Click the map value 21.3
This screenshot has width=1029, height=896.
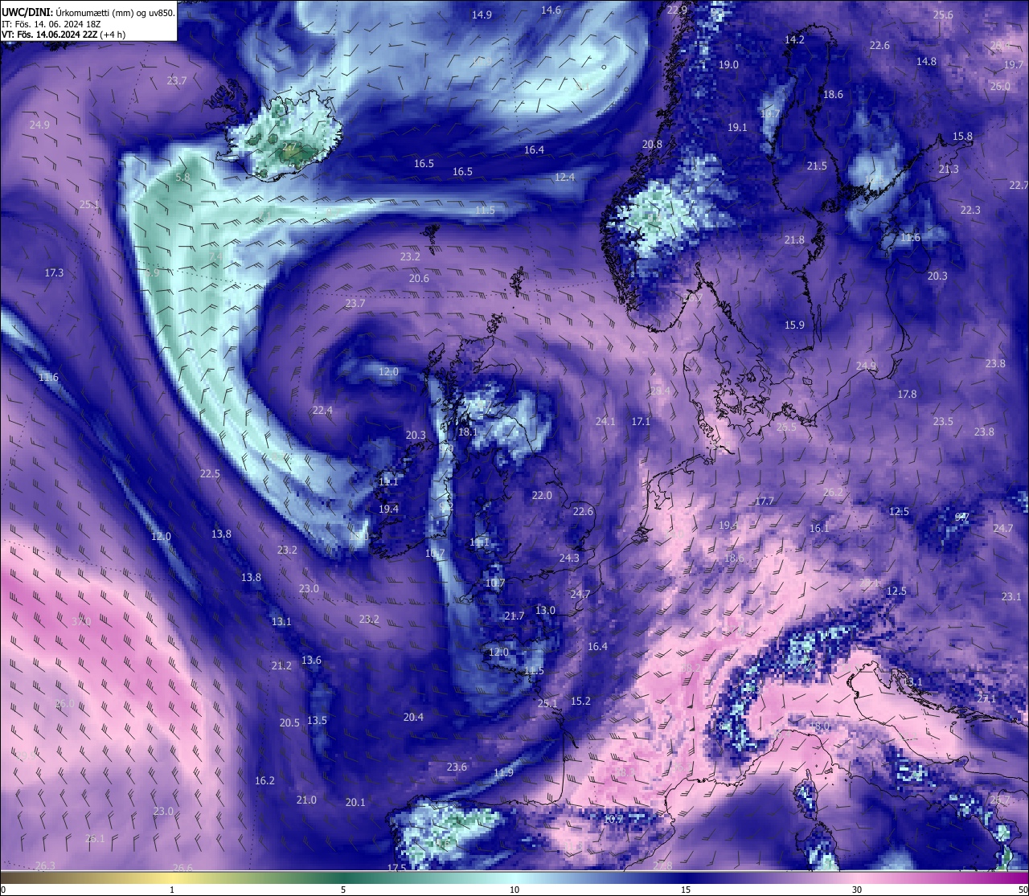(x=949, y=169)
